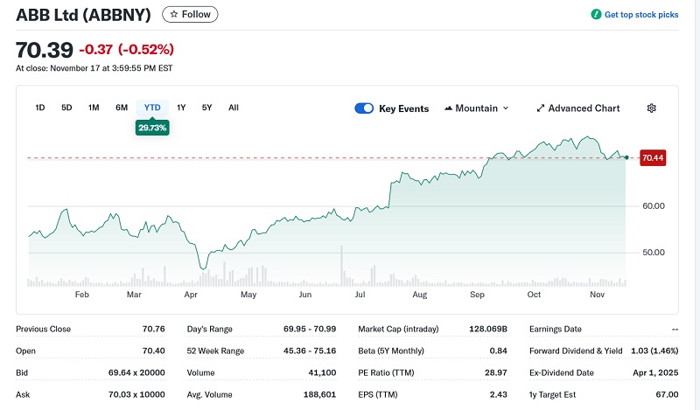700x410 pixels.
Task: Click the Ask value 70.03 x 10000
Action: (x=136, y=395)
